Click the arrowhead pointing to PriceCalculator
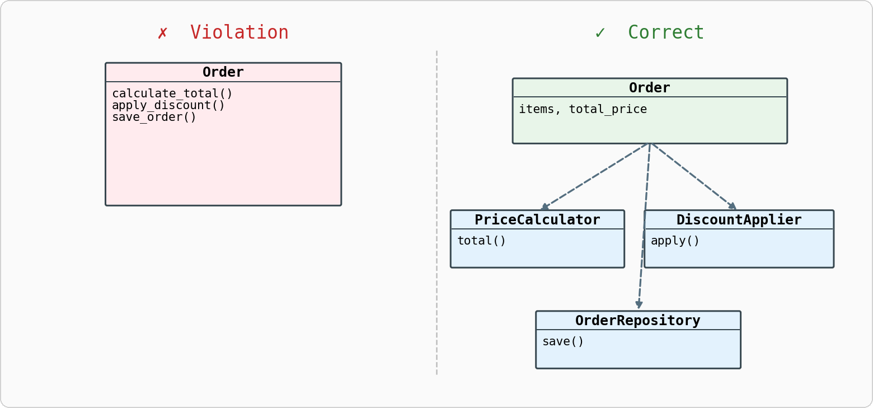This screenshot has height=408, width=873. coord(545,207)
